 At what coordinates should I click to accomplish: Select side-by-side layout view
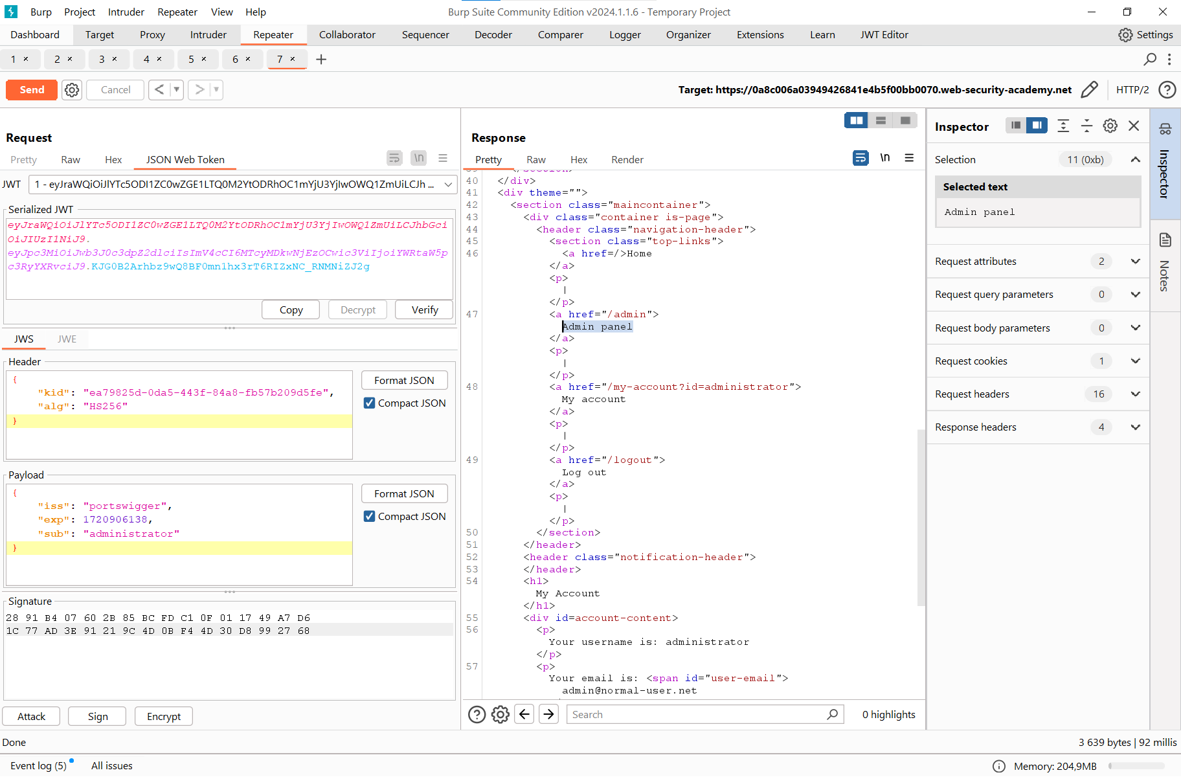(x=856, y=120)
